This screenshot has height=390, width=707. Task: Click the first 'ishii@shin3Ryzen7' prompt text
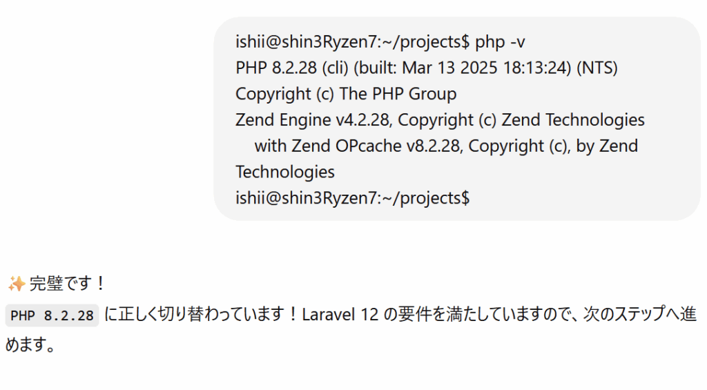[306, 42]
